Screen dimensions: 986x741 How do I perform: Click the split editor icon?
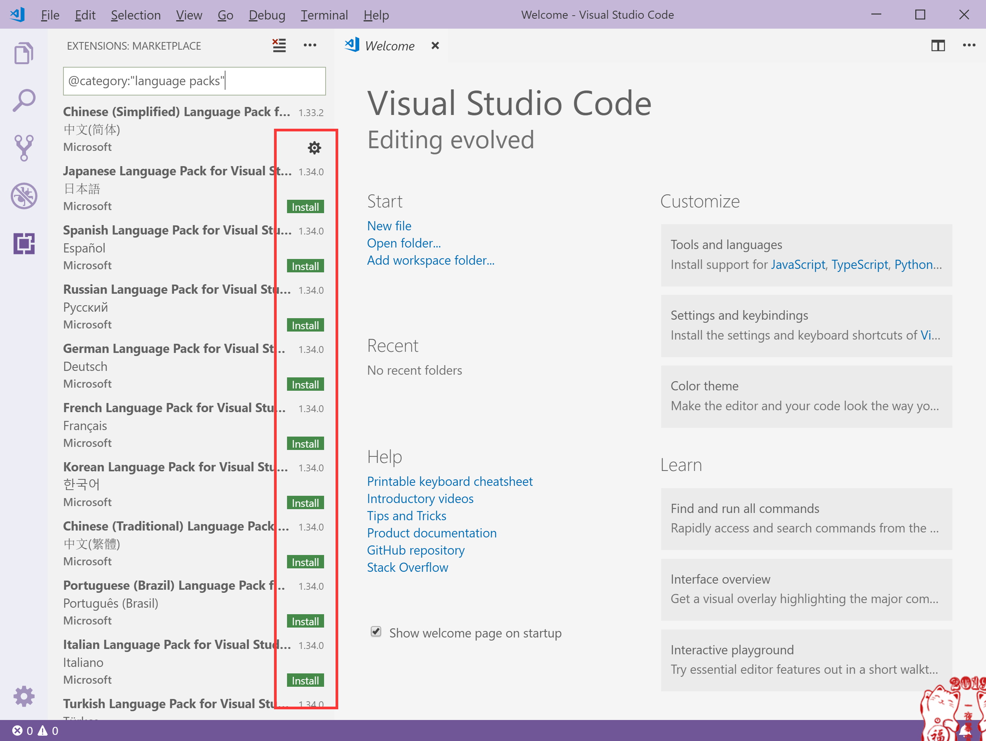click(938, 45)
